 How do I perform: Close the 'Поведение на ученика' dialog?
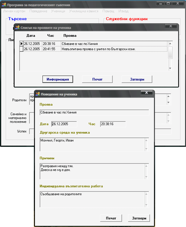pyautogui.click(x=147, y=92)
